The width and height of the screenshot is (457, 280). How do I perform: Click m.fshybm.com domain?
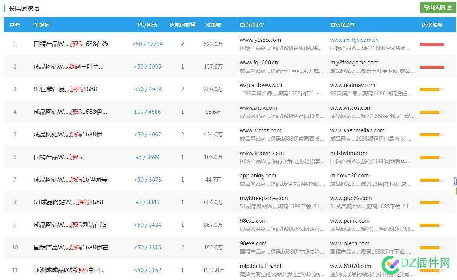349,153
